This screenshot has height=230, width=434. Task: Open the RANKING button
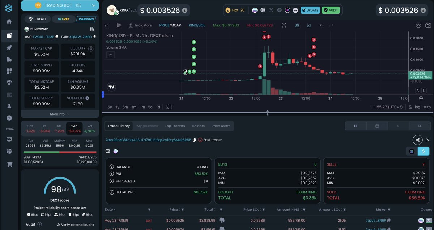(86, 19)
